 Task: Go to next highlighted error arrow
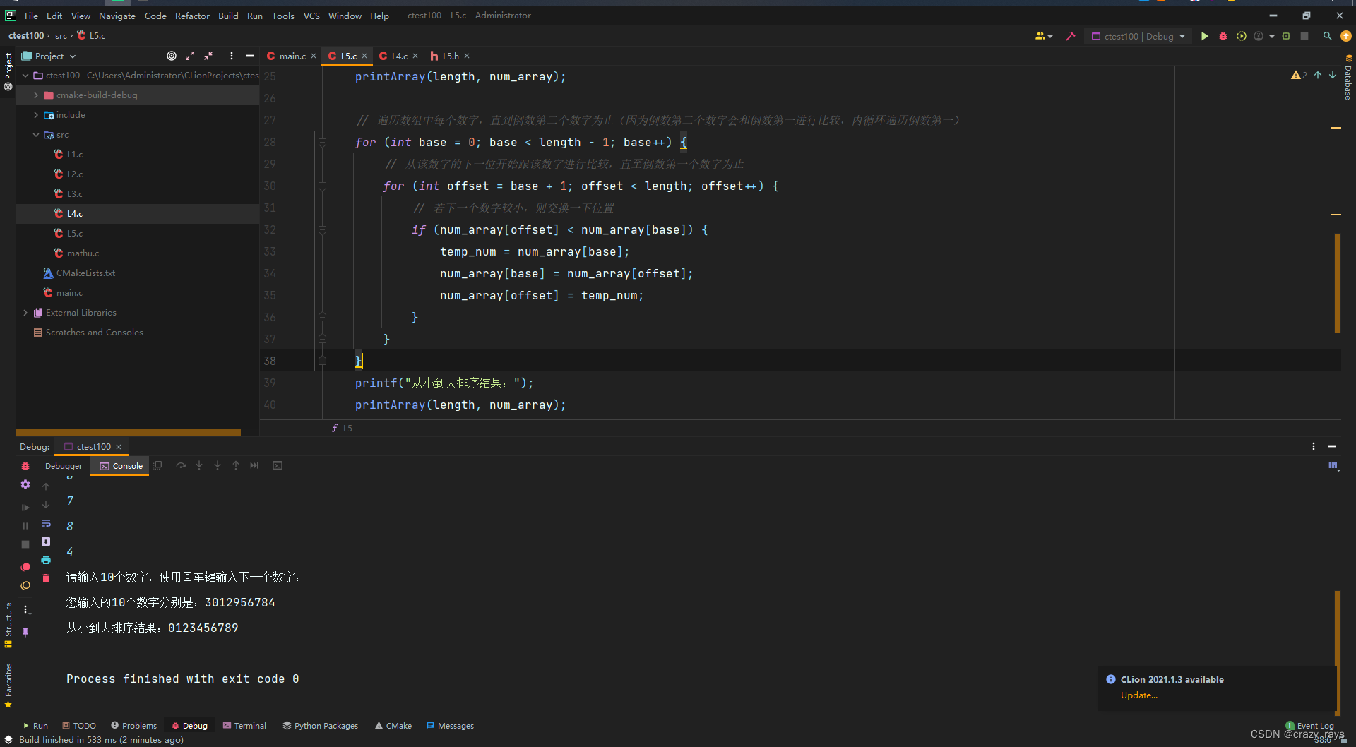coord(1333,75)
